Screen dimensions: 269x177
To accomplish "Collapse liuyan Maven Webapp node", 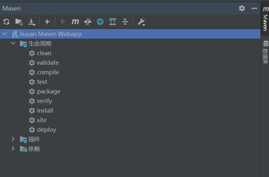I will point(5,33).
